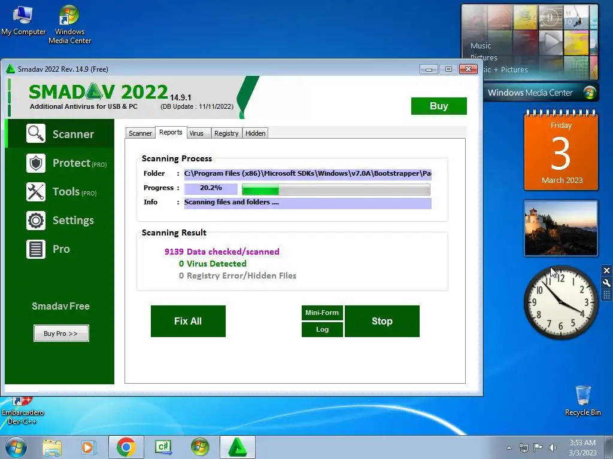Open the Settings gear icon in sidebar
613x459 pixels.
[36, 221]
